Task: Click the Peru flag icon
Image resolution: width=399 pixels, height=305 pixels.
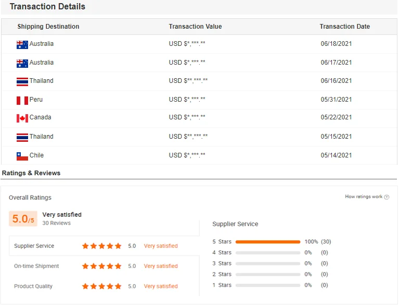Action: (22, 101)
